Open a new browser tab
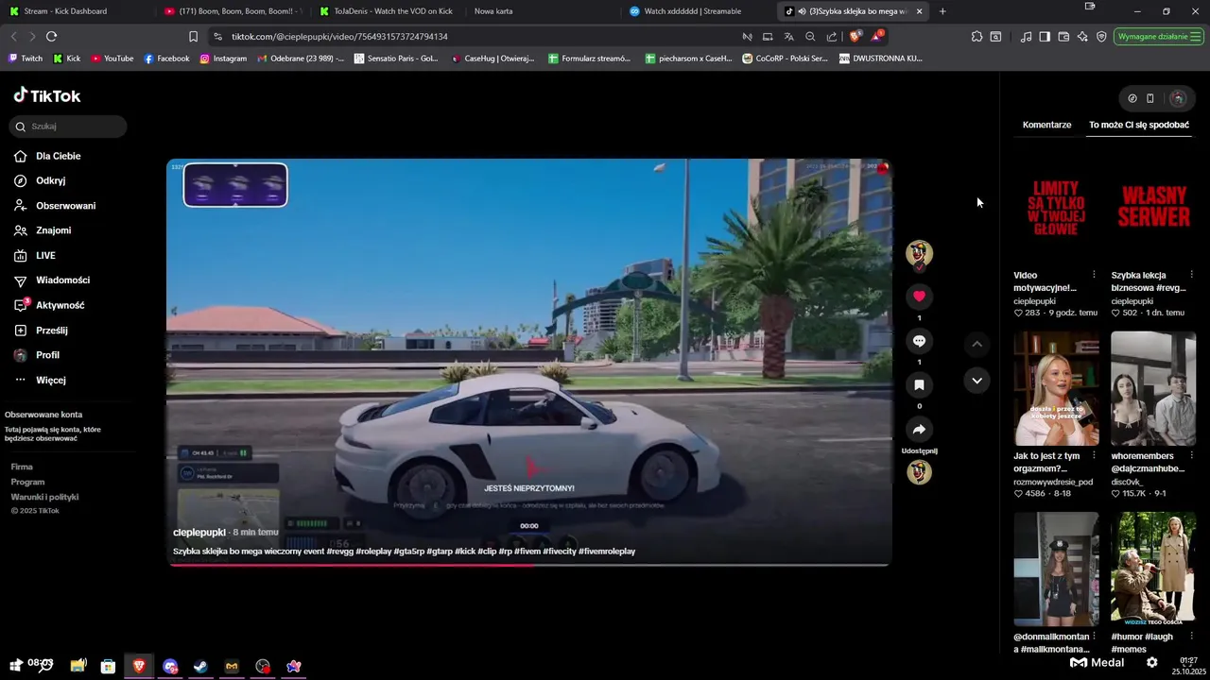 [x=942, y=11]
